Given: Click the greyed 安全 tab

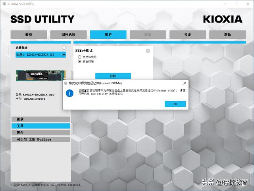Looking at the screenshot, I should pyautogui.click(x=148, y=34).
